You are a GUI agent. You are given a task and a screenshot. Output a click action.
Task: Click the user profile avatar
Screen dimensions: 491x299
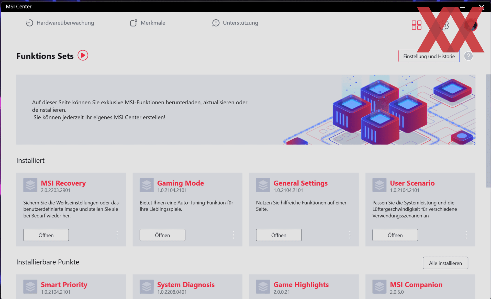(x=471, y=25)
